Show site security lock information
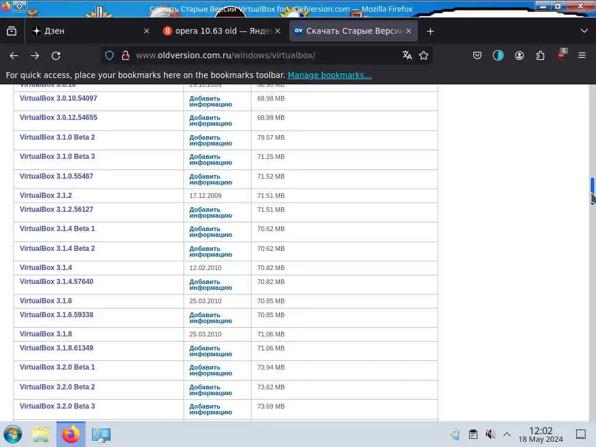Screen dimensions: 596x447 click(126, 55)
